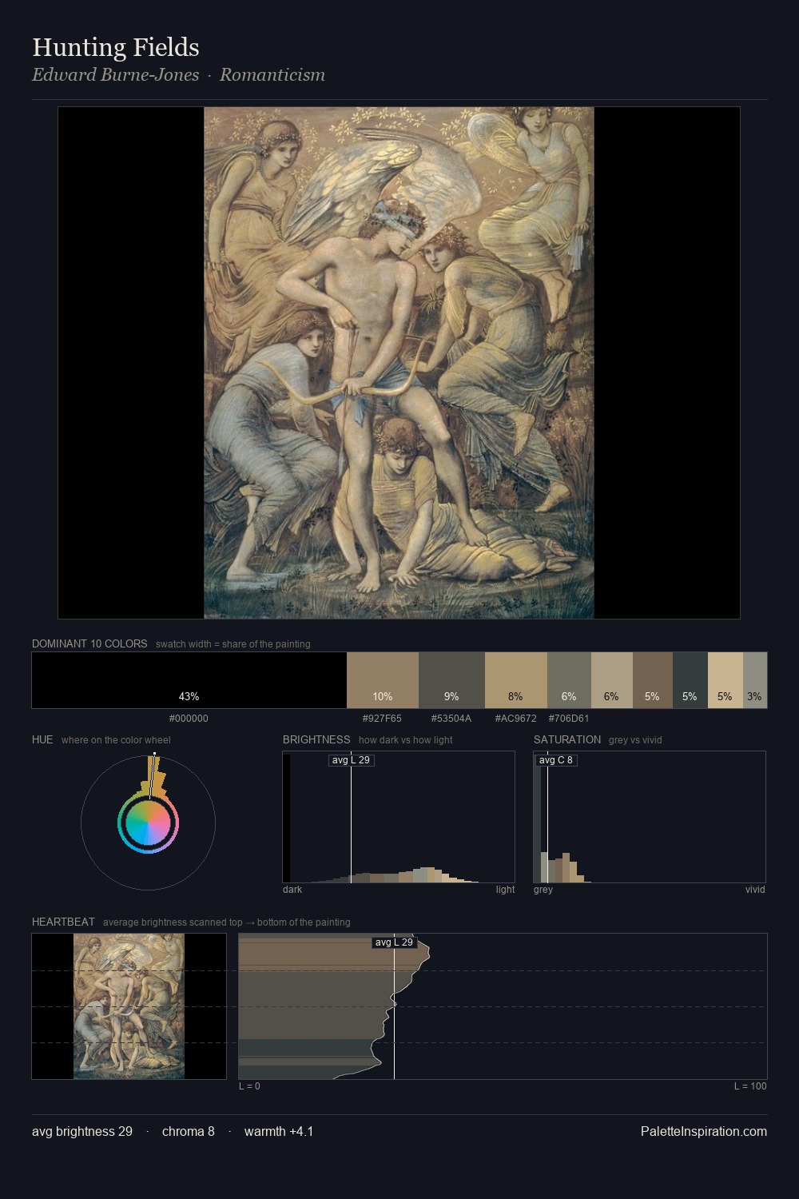Image resolution: width=799 pixels, height=1199 pixels.
Task: Click 'avg brightness 29' in footer
Action: 82,1131
